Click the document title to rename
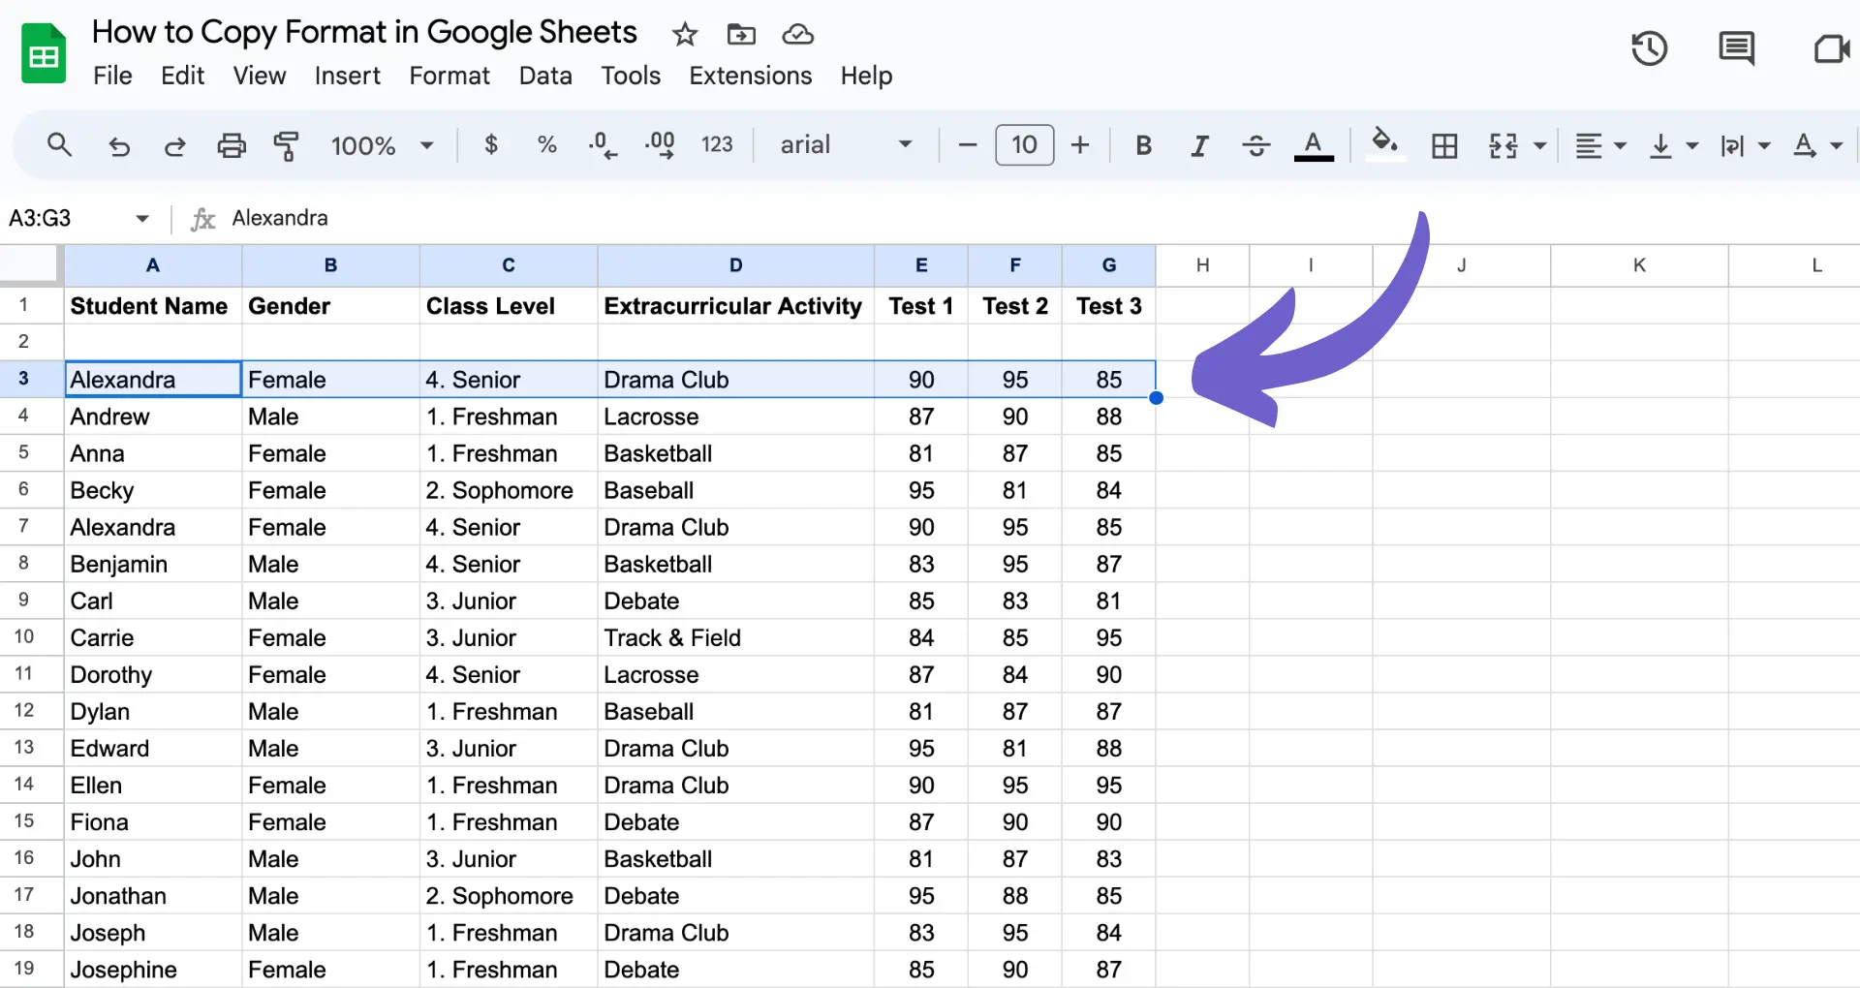 tap(364, 33)
